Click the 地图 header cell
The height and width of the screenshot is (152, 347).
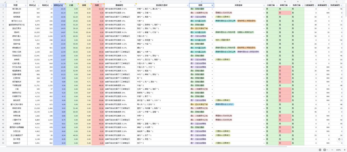(x=201, y=5)
